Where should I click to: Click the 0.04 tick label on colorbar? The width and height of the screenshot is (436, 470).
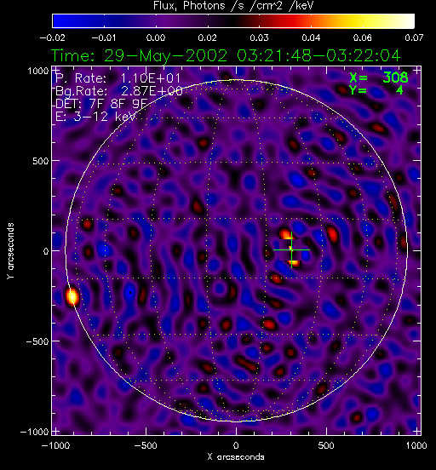(x=311, y=38)
